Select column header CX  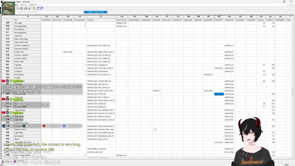[x=157, y=17]
